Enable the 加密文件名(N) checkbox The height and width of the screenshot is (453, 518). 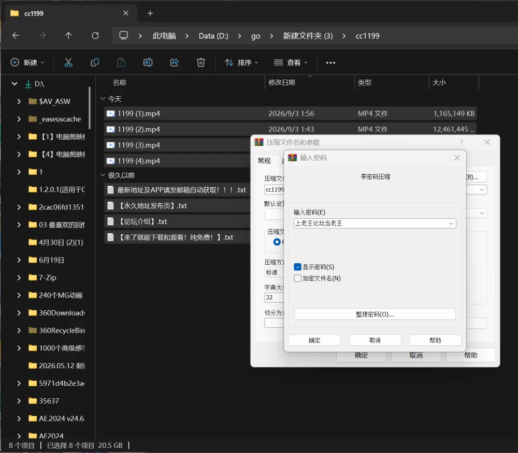[x=298, y=278]
